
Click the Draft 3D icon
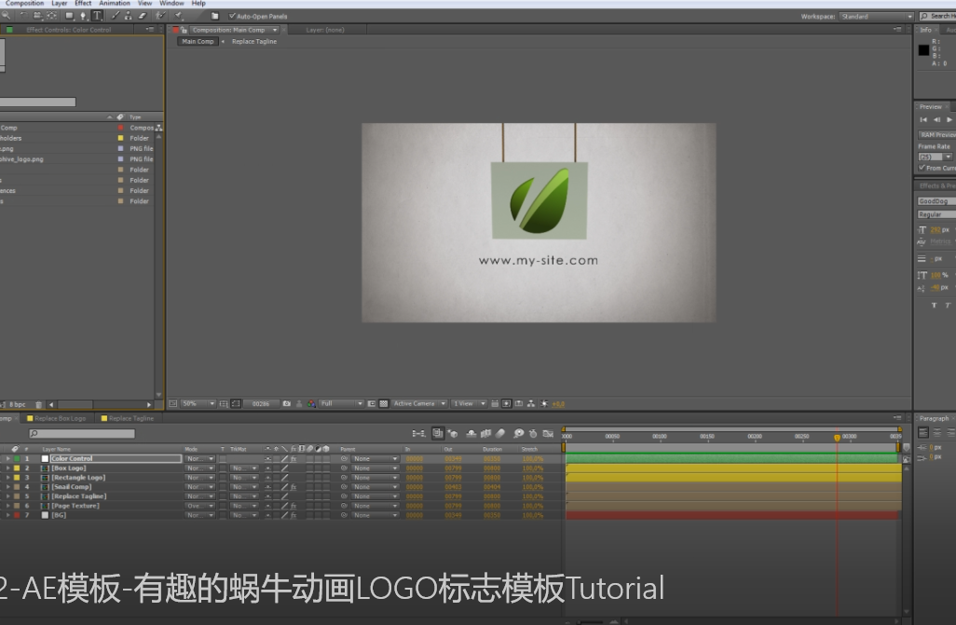coord(453,433)
